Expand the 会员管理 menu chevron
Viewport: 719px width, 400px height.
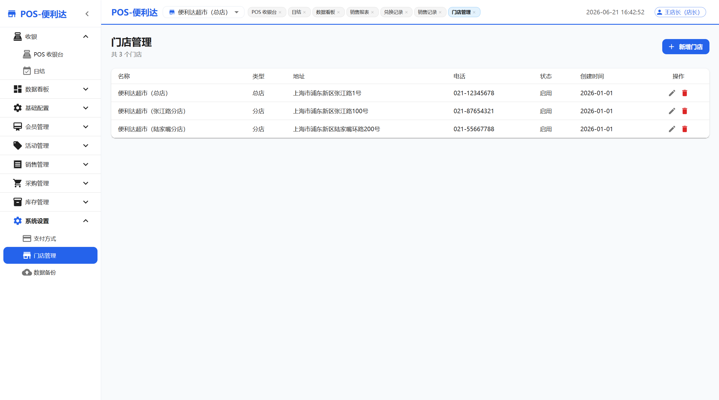click(x=86, y=127)
